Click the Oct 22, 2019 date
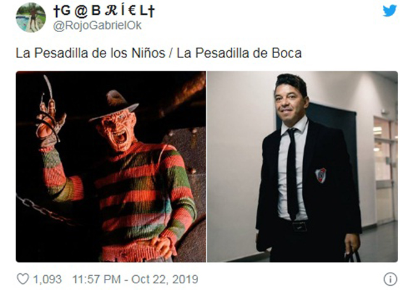The width and height of the screenshot is (413, 290). tap(165, 279)
